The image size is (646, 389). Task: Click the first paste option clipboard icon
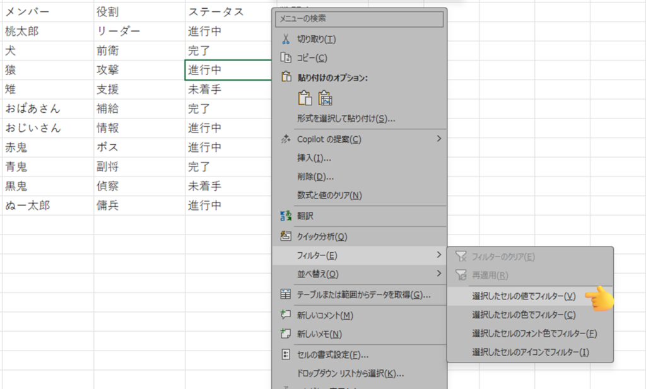click(x=305, y=98)
